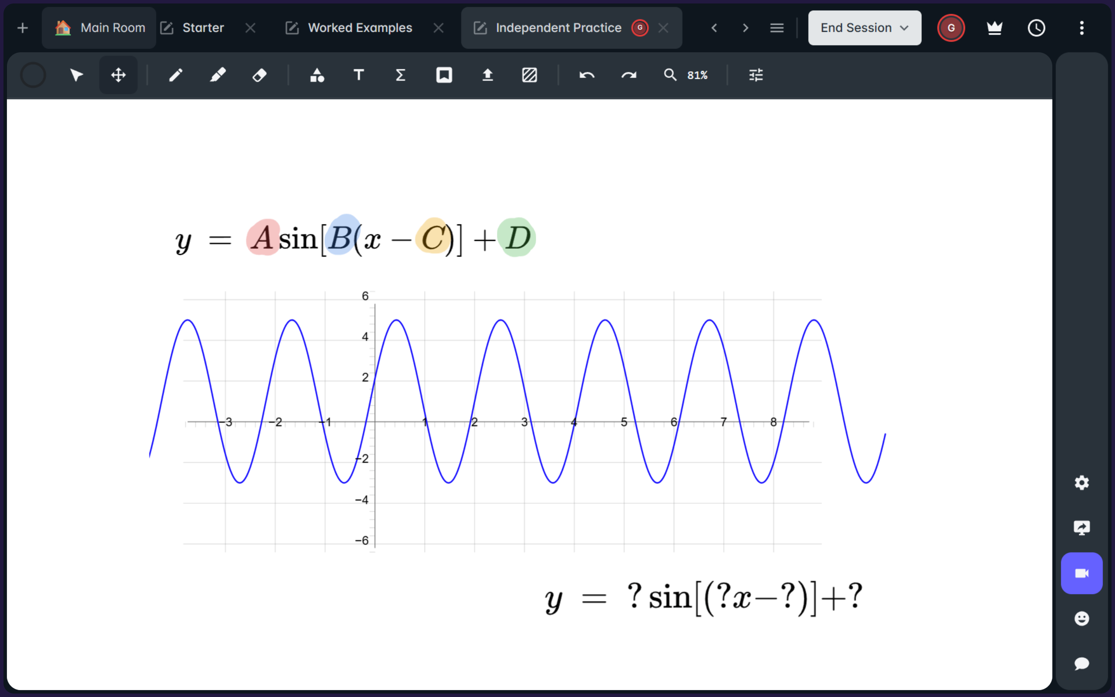The width and height of the screenshot is (1115, 697).
Task: Click the Upload file icon
Action: coord(487,75)
